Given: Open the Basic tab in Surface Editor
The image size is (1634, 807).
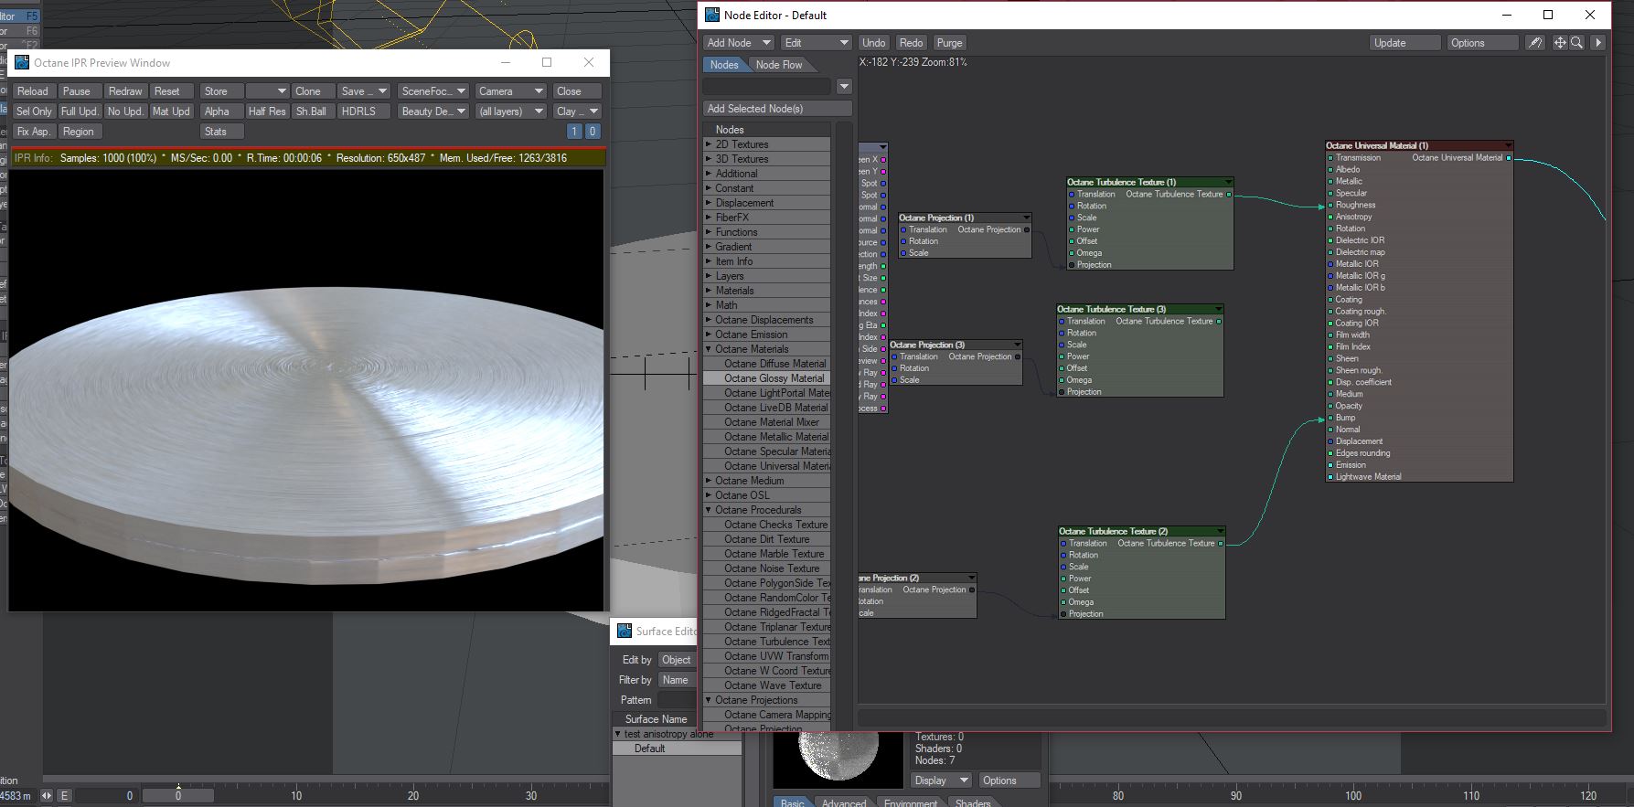Looking at the screenshot, I should [793, 803].
